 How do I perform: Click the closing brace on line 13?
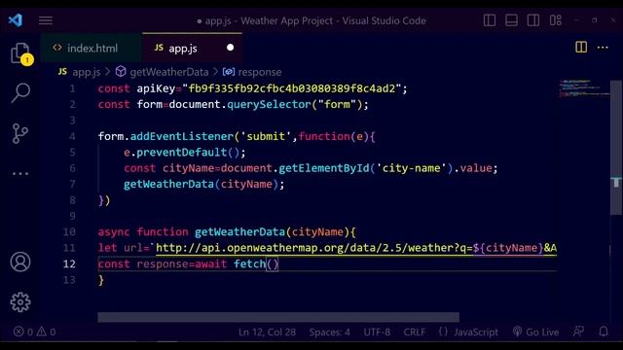(x=101, y=280)
